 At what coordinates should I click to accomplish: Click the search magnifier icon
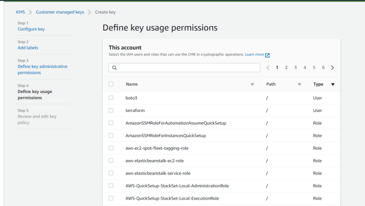[114, 68]
